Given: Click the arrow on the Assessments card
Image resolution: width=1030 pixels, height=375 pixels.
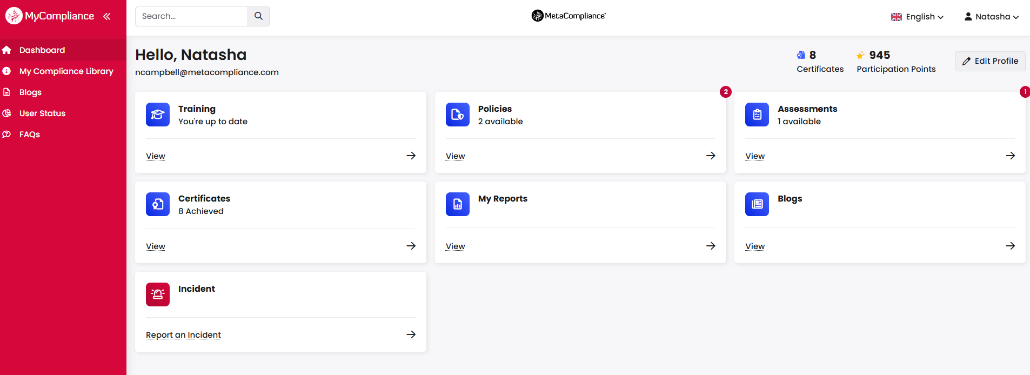Looking at the screenshot, I should (1010, 156).
